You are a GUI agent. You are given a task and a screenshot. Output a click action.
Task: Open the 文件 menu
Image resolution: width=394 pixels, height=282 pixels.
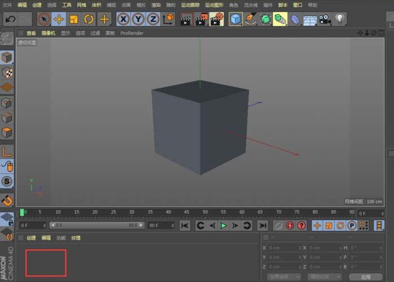[7, 5]
